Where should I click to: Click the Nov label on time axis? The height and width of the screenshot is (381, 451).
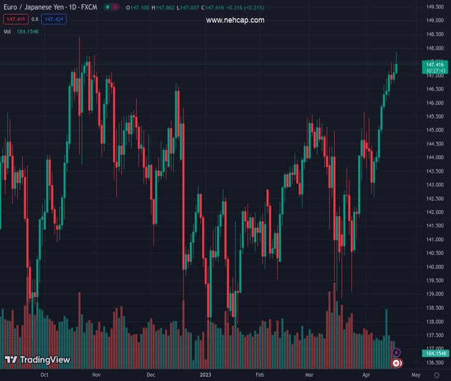click(x=96, y=375)
